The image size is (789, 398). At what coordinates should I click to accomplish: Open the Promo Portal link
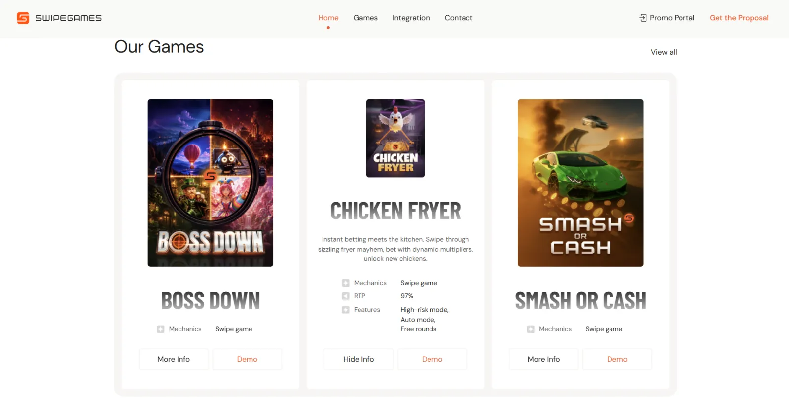[x=667, y=18]
